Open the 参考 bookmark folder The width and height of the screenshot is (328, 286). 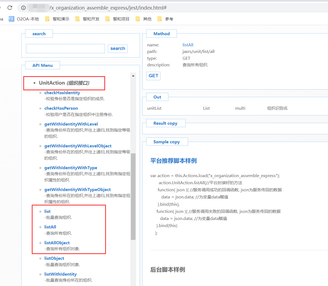point(165,19)
